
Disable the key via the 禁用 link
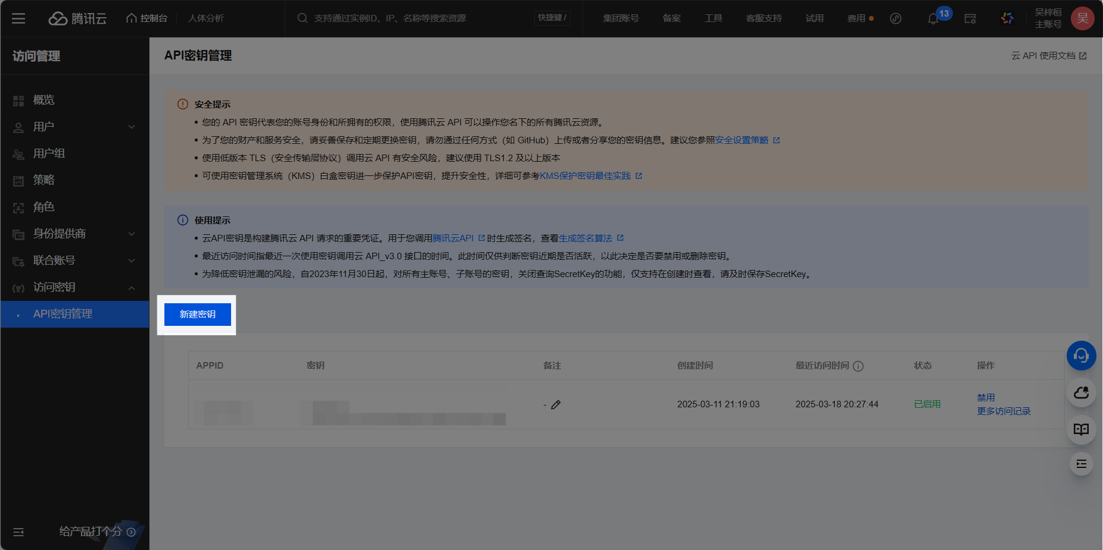point(986,397)
